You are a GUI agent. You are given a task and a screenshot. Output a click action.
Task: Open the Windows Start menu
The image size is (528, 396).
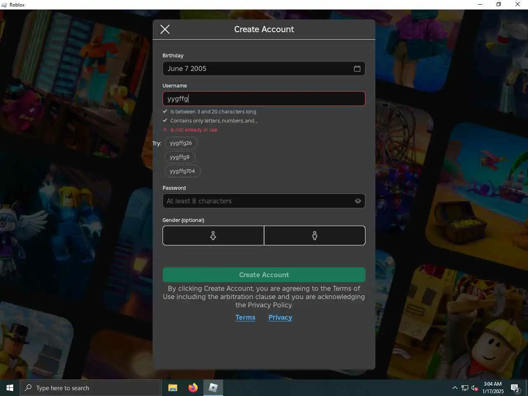pyautogui.click(x=10, y=388)
